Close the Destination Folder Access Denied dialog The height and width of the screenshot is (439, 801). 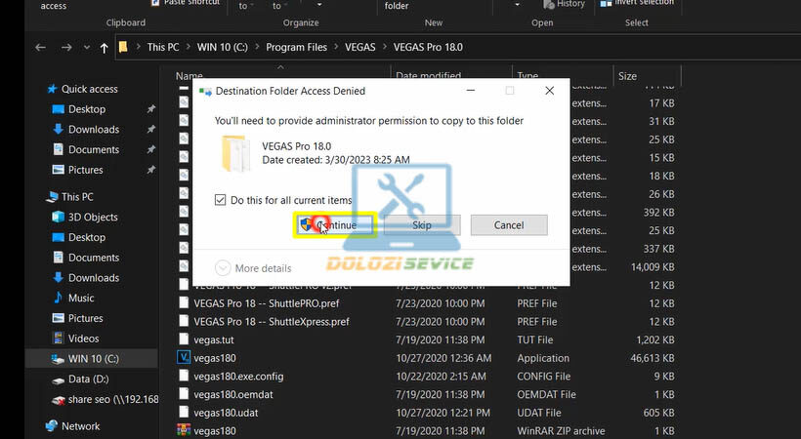[x=550, y=91]
